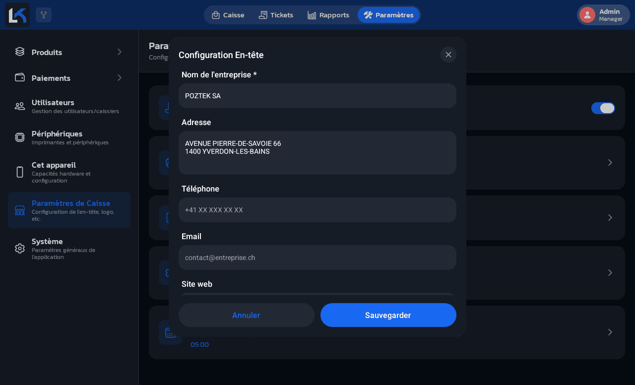
Task: Click the Périphériques chip icon
Action: coord(20,137)
